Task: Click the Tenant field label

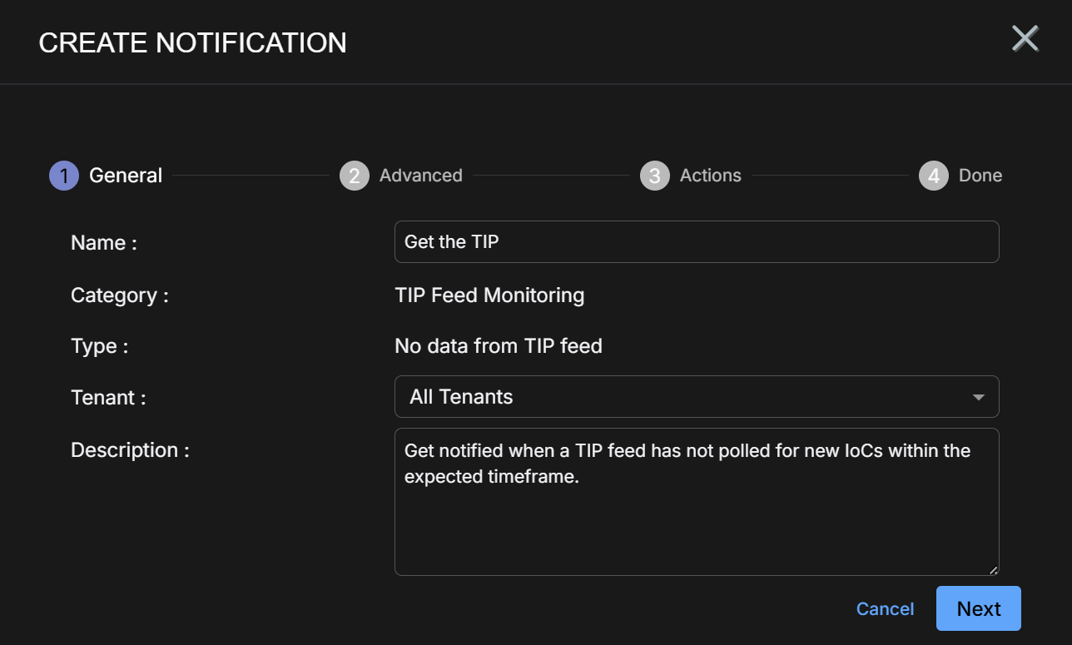Action: coord(108,398)
